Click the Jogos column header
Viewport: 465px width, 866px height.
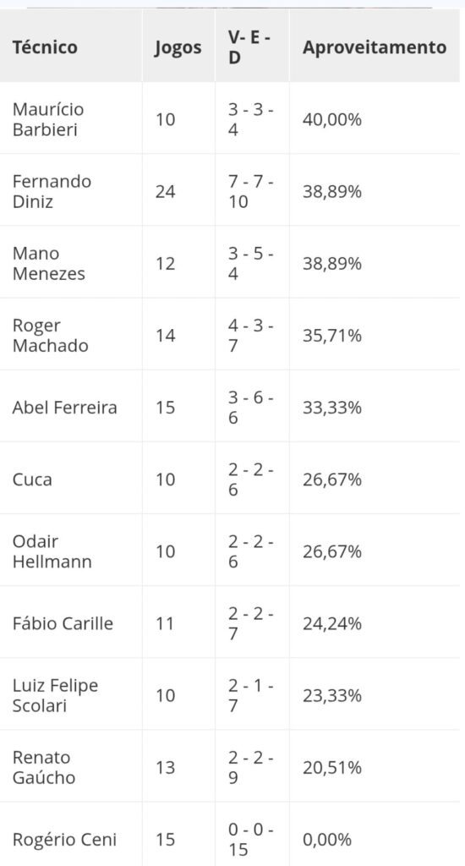coord(178,48)
